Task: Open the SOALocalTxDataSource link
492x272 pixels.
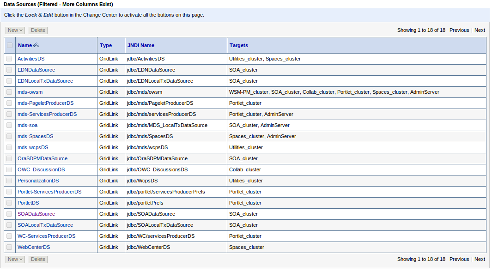Action: pyautogui.click(x=45, y=225)
